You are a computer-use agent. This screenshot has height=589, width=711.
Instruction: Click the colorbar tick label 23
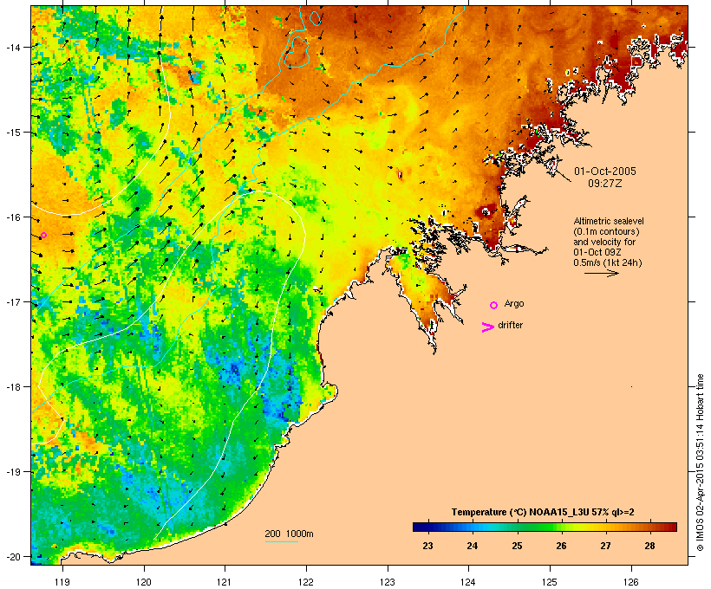(427, 546)
